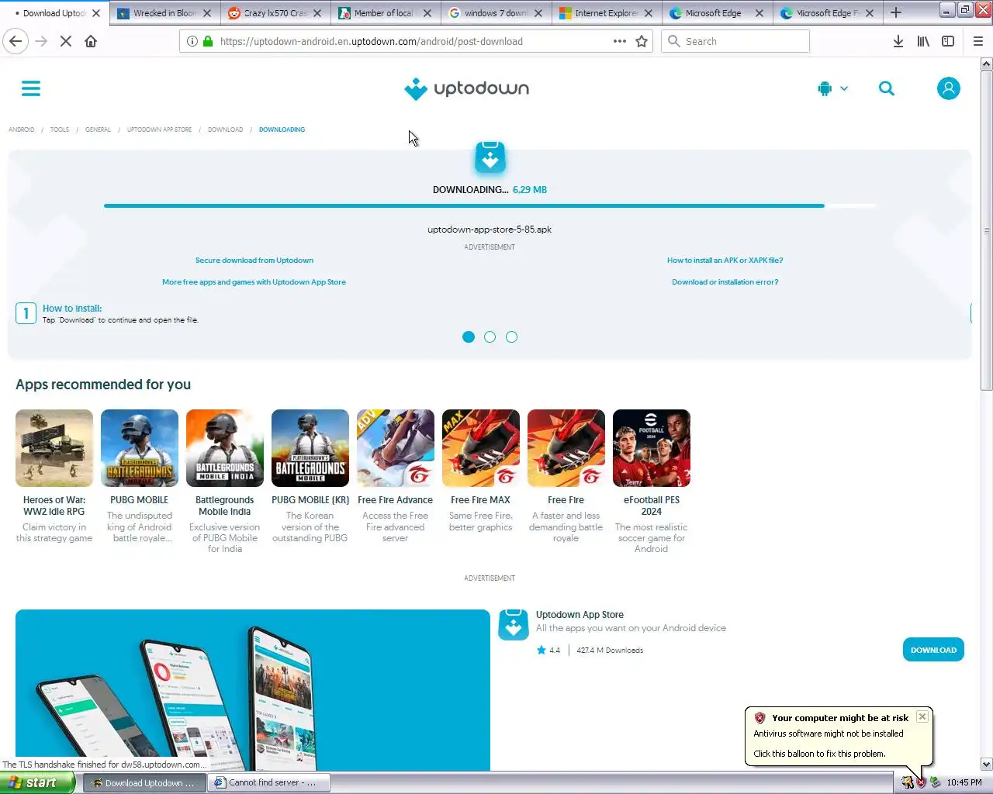Open Heroes of War WW2 Idle RPG thumbnail
Image resolution: width=993 pixels, height=794 pixels.
(54, 448)
